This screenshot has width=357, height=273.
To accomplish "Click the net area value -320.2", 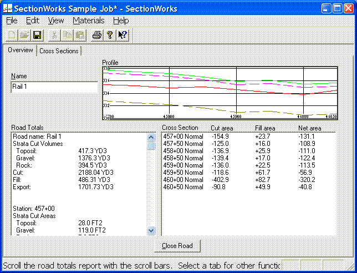I will pyautogui.click(x=307, y=180).
